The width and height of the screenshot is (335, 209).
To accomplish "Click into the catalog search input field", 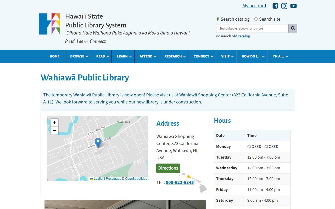I will [252, 28].
